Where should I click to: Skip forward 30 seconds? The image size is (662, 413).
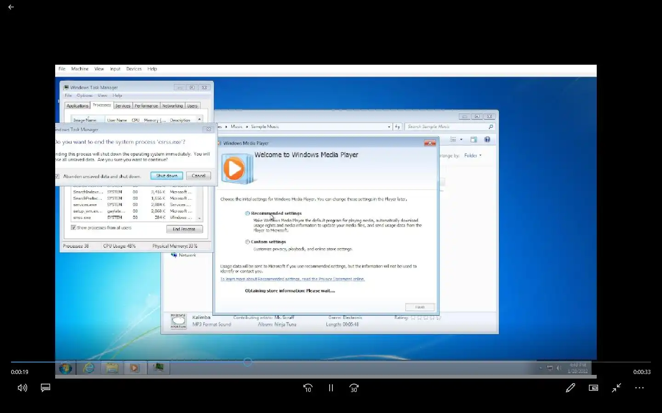(x=354, y=388)
